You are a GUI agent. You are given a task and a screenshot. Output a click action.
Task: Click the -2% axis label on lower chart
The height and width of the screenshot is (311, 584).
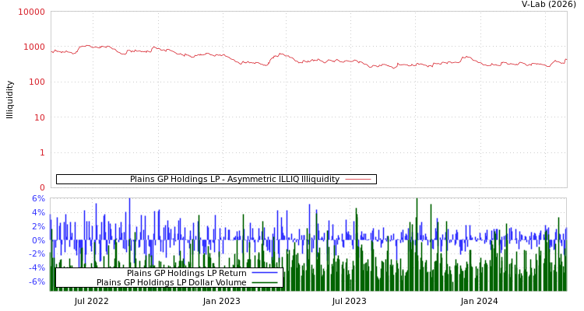37,254
